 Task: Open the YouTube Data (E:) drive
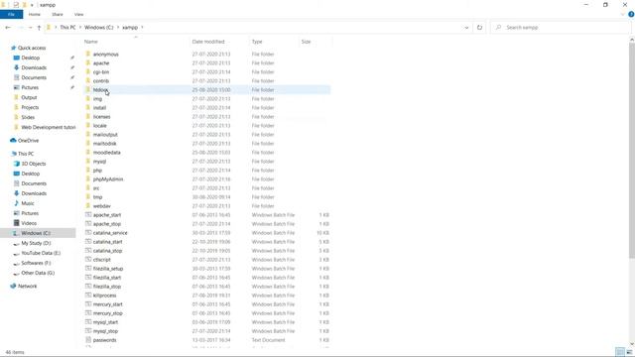tap(41, 253)
